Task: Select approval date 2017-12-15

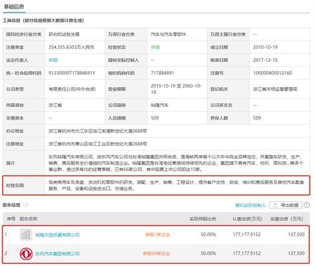Action: pos(265,60)
